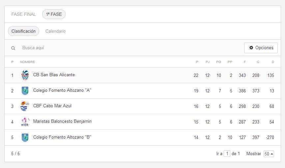The width and height of the screenshot is (285, 168).
Task: Open the CB San Blas Alicante team link
Action: 54,75
